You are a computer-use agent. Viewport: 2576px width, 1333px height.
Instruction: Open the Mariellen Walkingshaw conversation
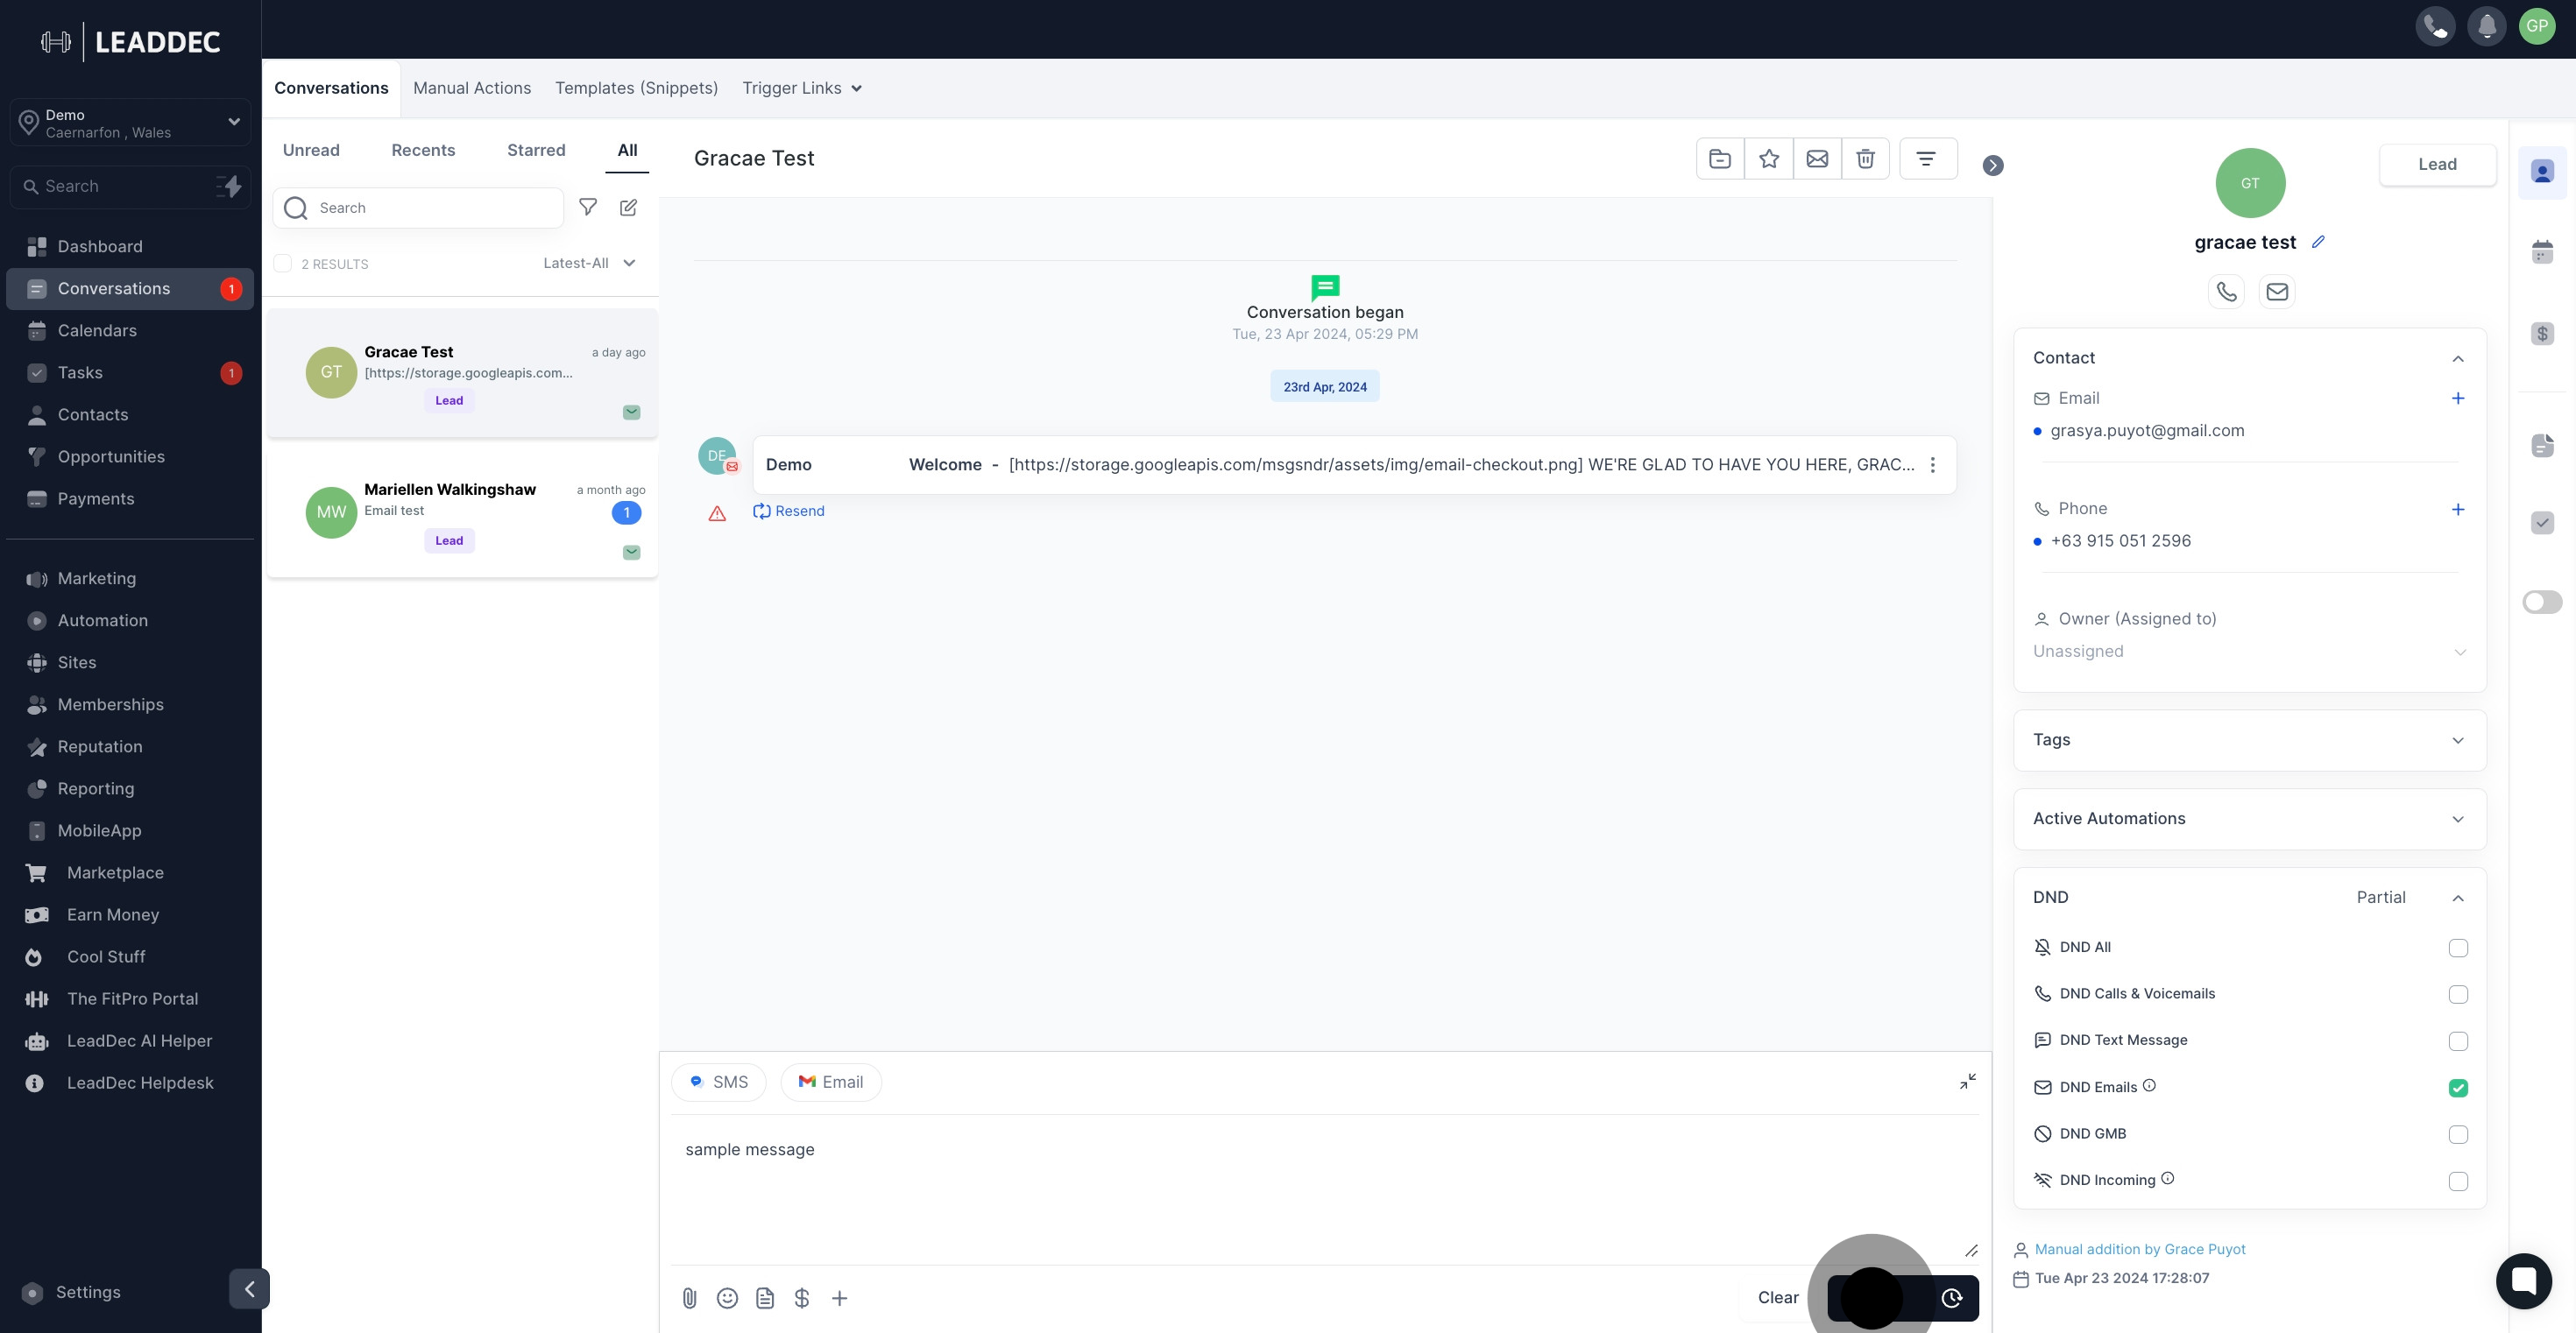(462, 512)
